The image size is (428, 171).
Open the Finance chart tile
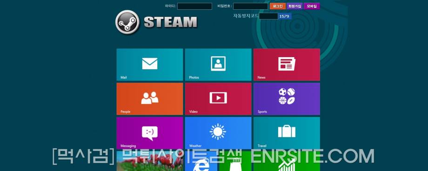(x=287, y=162)
